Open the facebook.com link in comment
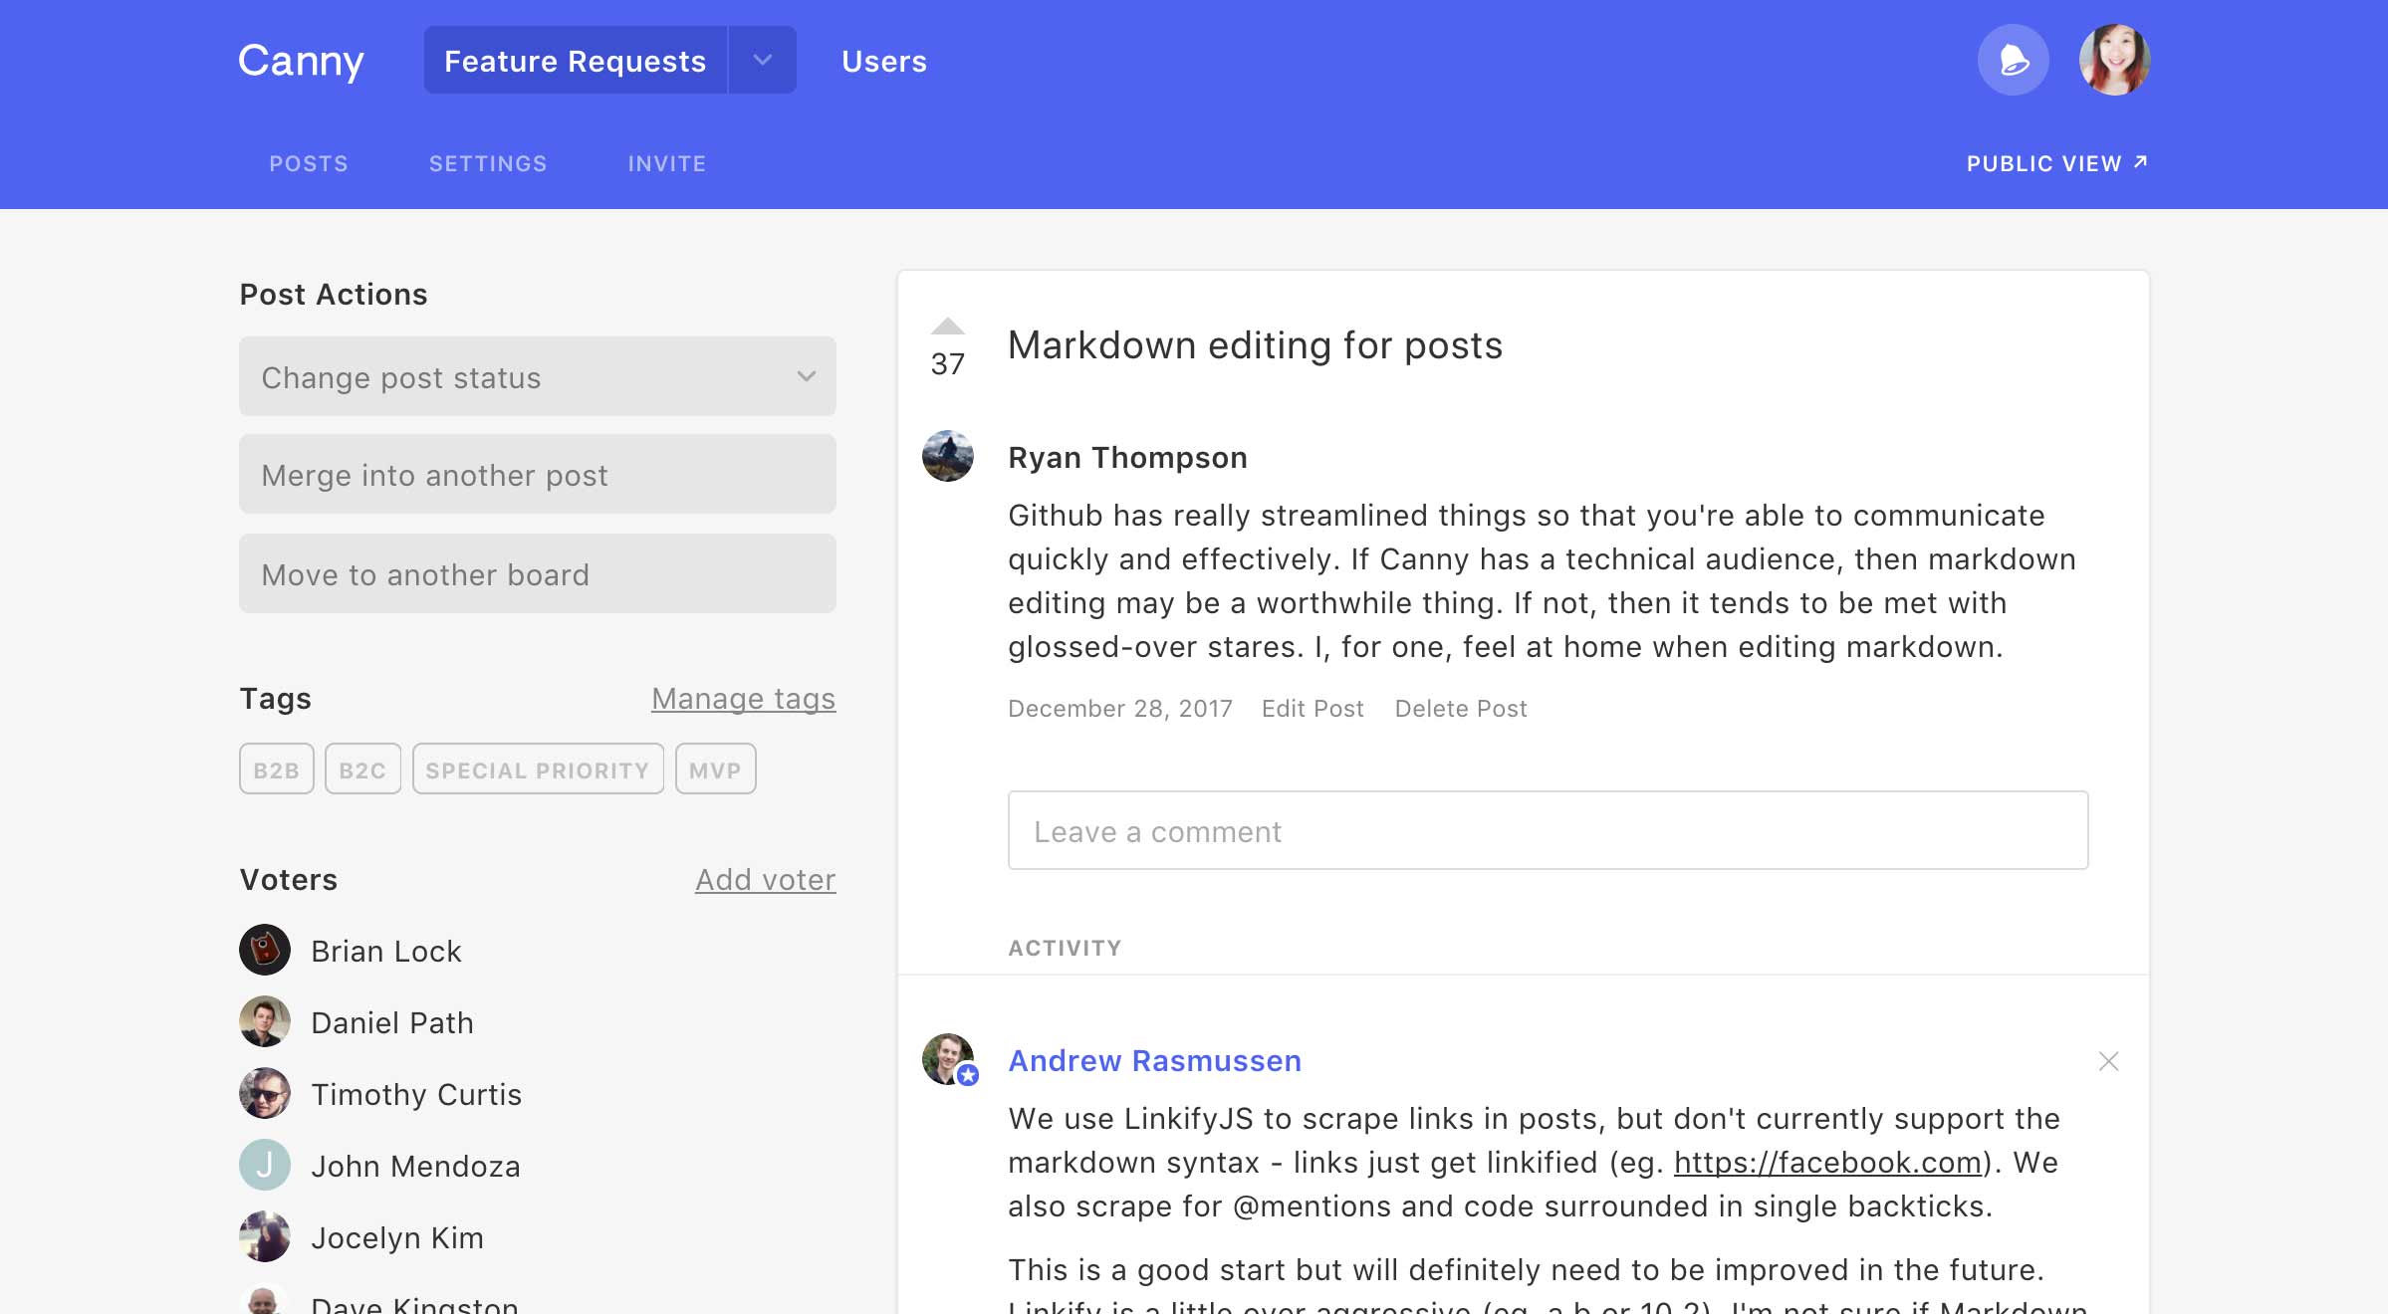 pos(1827,1163)
